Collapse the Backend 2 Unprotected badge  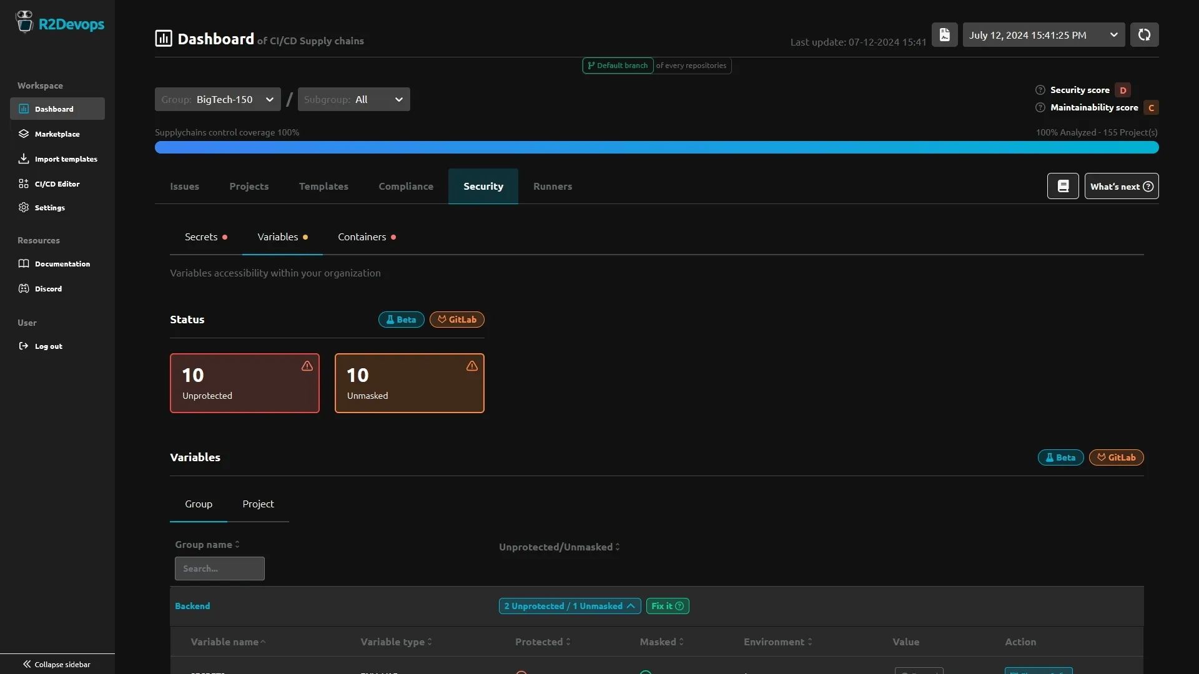tap(569, 606)
